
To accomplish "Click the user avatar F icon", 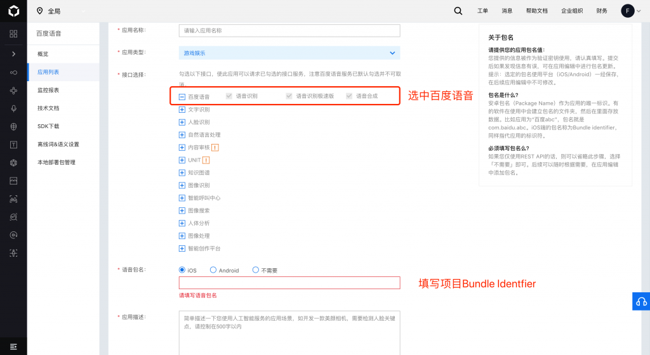I will [x=627, y=11].
